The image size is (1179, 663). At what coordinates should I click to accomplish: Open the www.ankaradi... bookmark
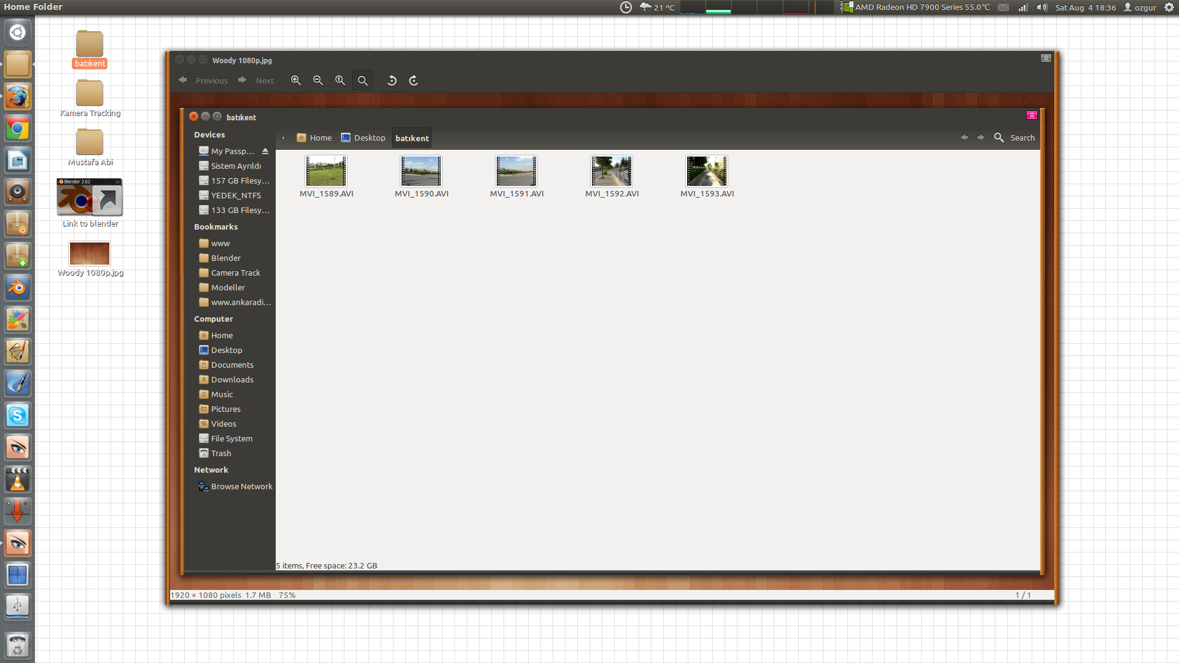[235, 302]
